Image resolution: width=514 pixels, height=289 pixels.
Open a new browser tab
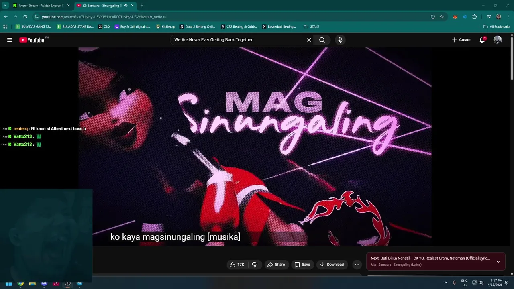pyautogui.click(x=142, y=6)
